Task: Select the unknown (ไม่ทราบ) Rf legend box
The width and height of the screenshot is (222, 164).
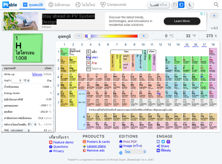Action: [x=88, y=69]
